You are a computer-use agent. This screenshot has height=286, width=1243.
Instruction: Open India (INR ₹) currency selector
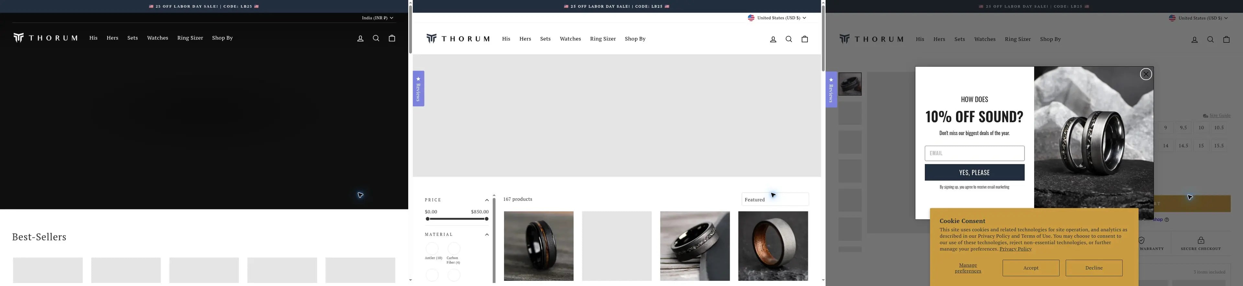(x=377, y=18)
